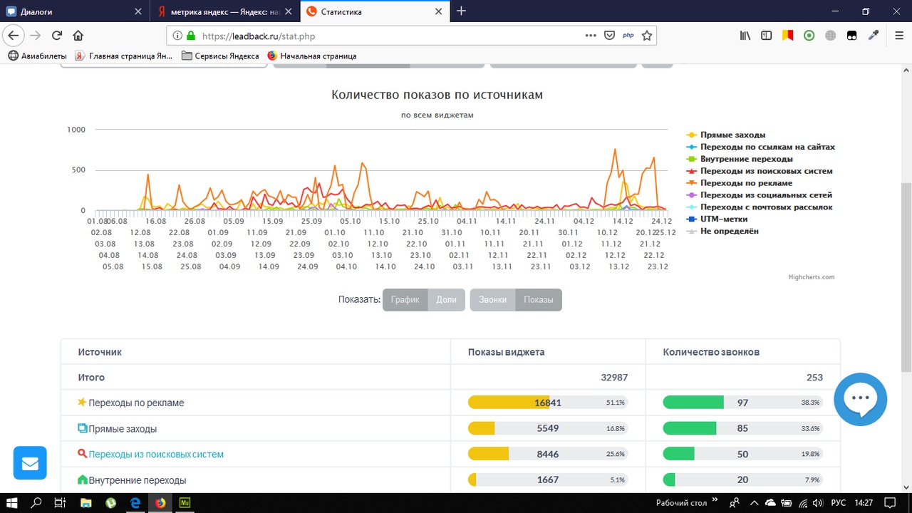912x513 pixels.
Task: Click the Highcharts.com credit link
Action: 812,277
